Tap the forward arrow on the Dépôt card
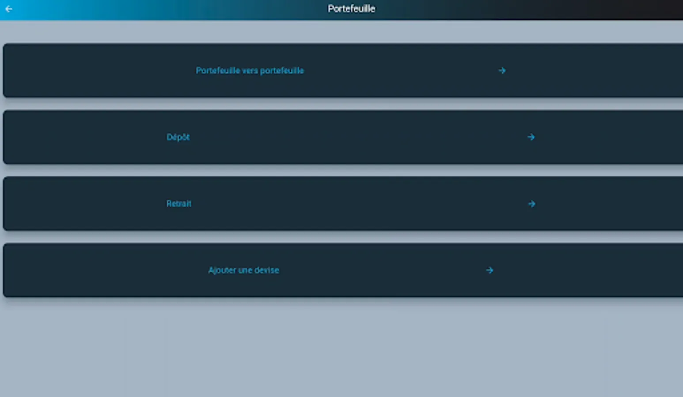683x397 pixels. point(531,137)
